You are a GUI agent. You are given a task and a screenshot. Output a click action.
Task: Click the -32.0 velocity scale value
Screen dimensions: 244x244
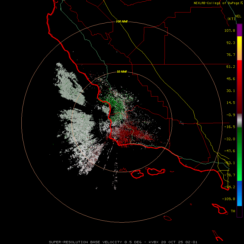(230, 139)
